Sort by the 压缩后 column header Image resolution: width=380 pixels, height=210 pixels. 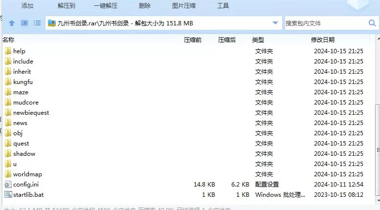[226, 40]
